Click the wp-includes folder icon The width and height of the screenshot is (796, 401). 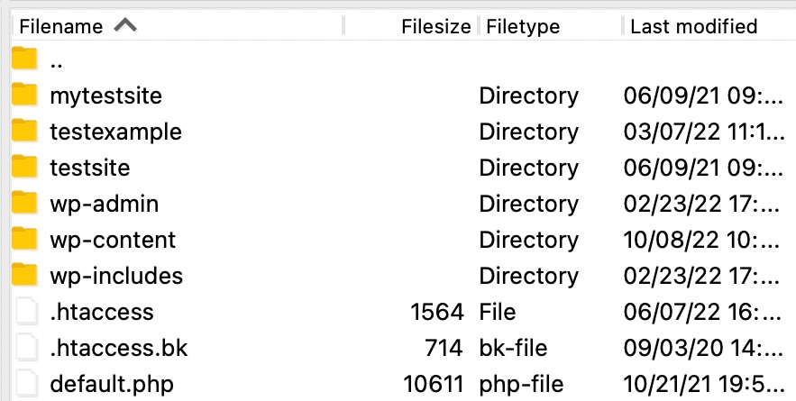coord(24,275)
